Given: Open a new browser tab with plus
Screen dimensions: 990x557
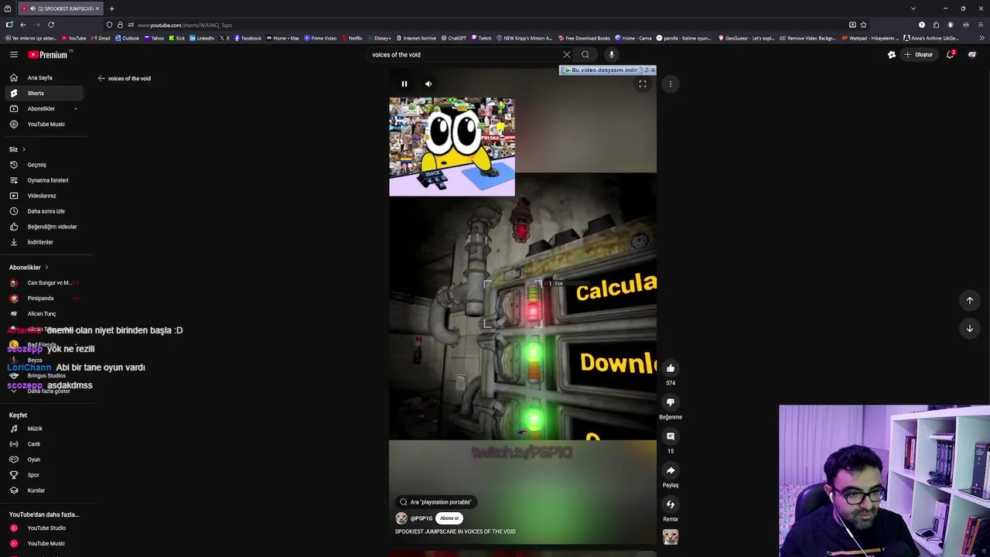Looking at the screenshot, I should [x=111, y=9].
